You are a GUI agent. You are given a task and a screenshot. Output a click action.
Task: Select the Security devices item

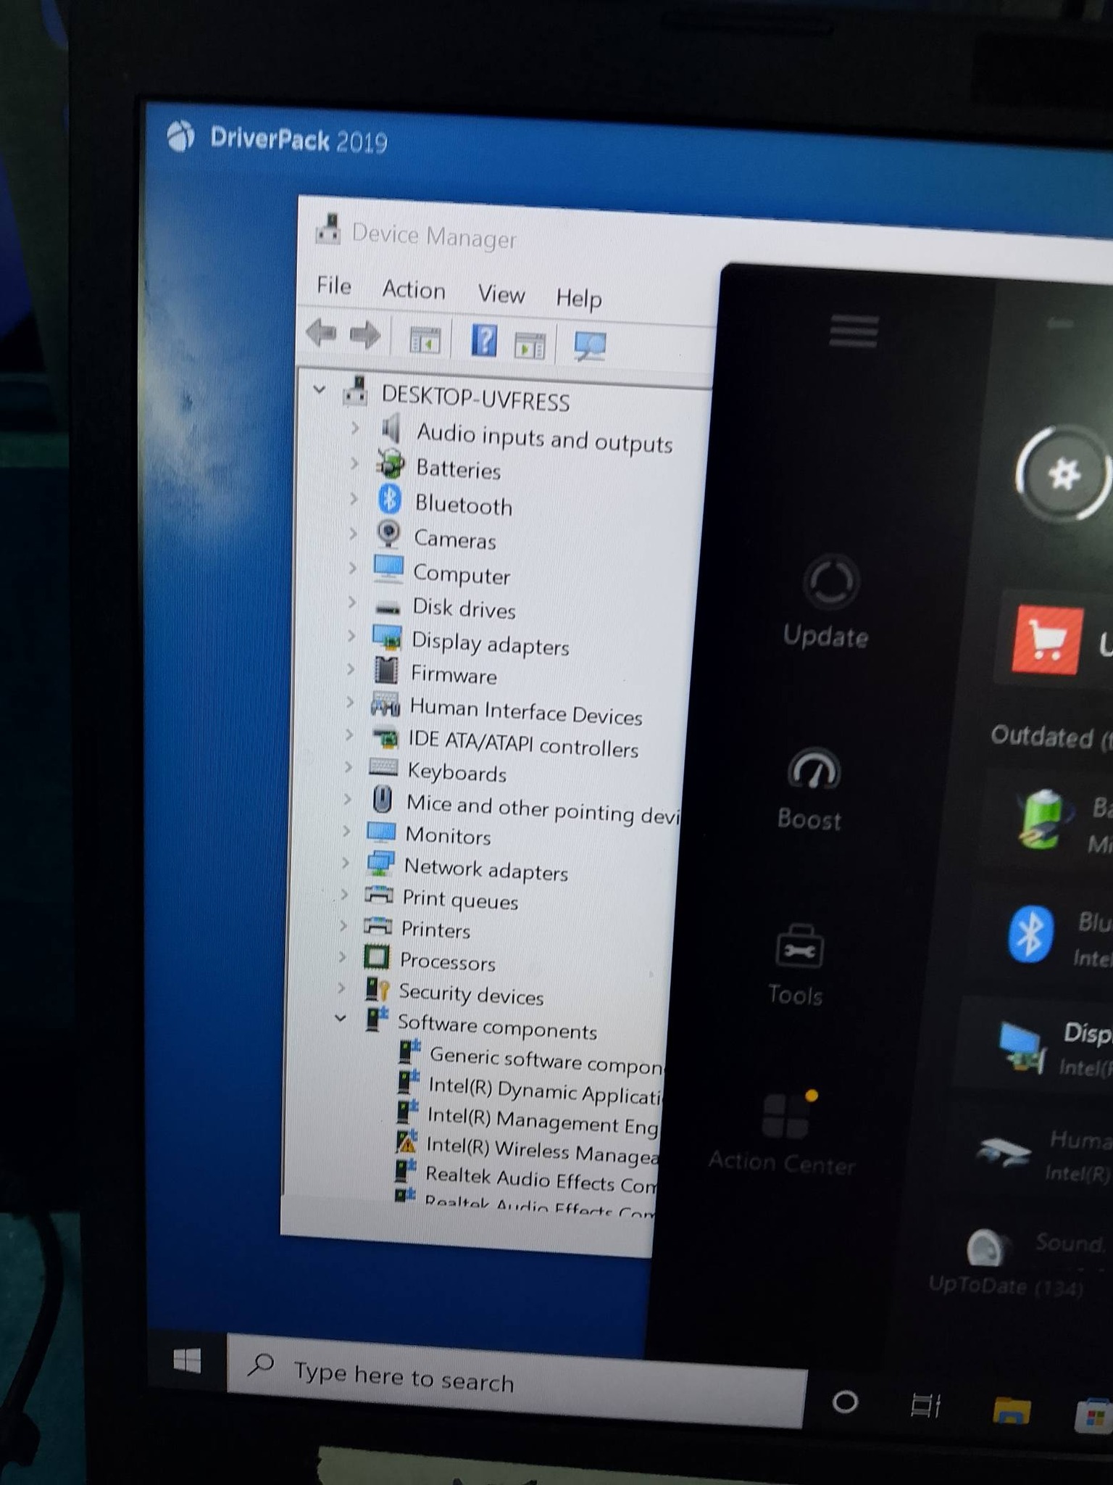(x=471, y=994)
